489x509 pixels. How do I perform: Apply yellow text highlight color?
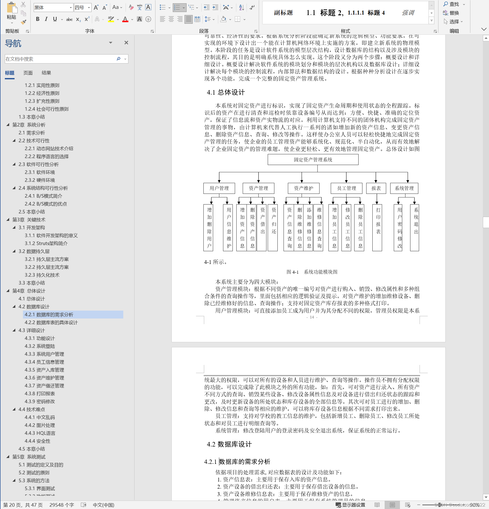click(x=111, y=19)
